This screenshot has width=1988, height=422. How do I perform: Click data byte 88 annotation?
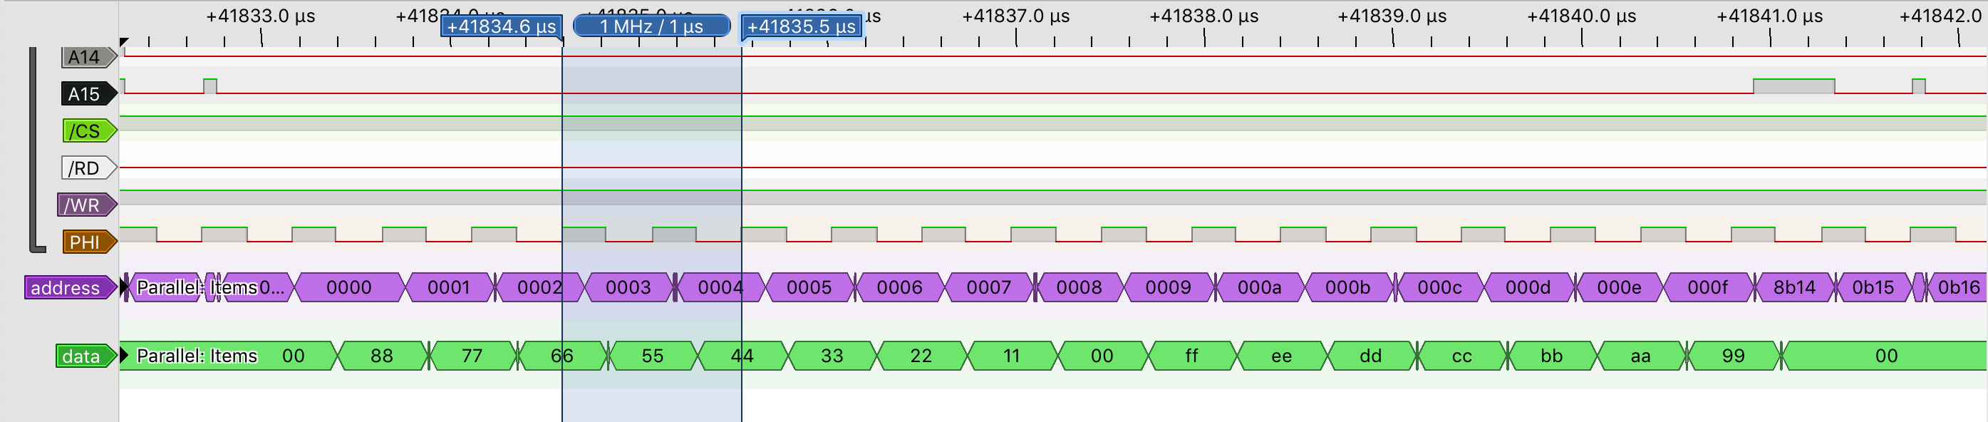[x=381, y=356]
